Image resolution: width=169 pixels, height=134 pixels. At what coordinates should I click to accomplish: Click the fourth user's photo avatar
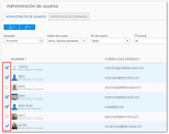[x=14, y=97]
